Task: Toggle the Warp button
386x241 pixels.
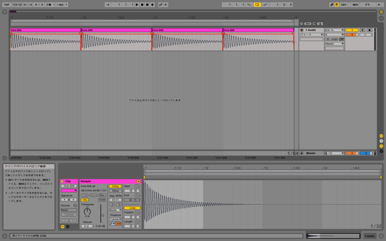Action: [x=115, y=186]
